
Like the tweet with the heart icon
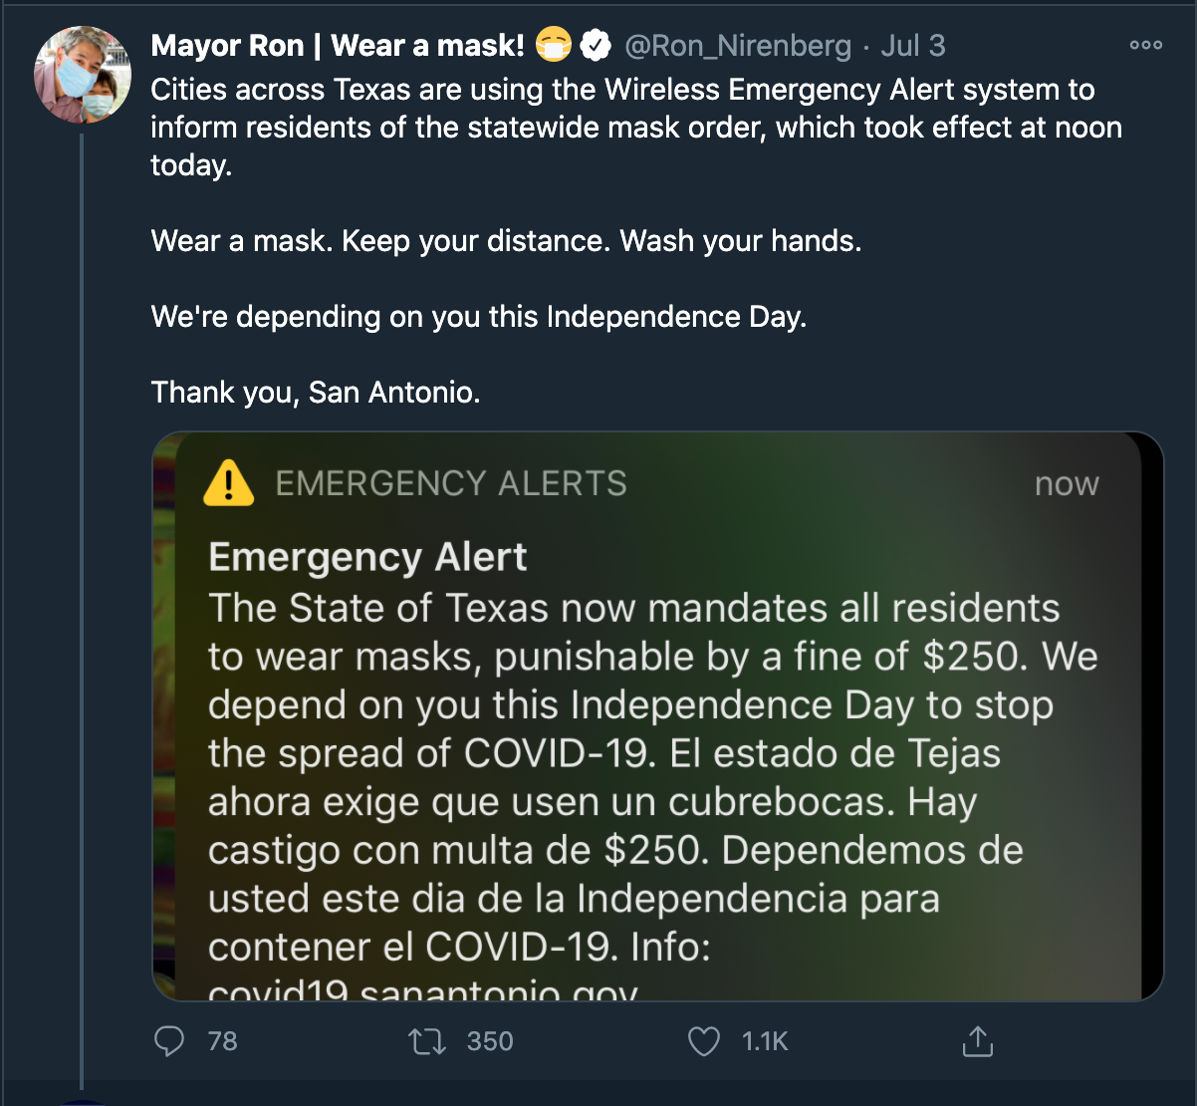pyautogui.click(x=704, y=1041)
